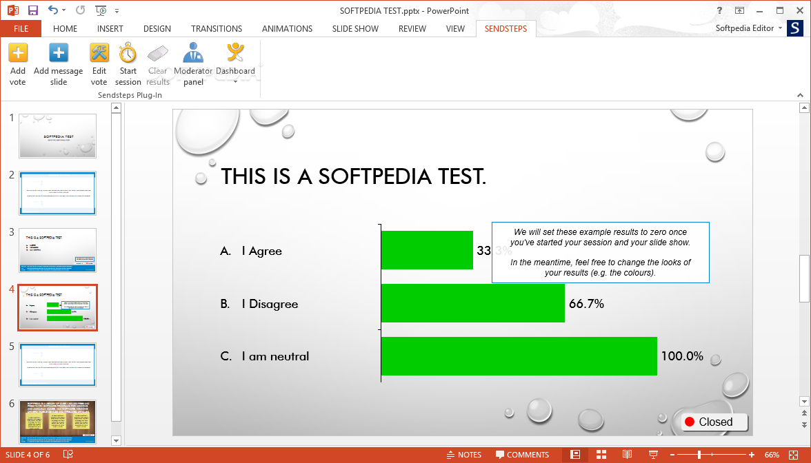Click the example results info box
This screenshot has height=463, width=811.
point(600,252)
